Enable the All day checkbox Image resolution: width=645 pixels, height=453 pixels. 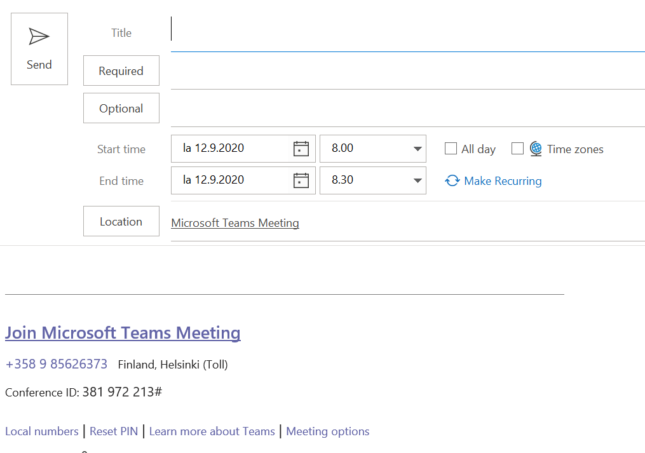[x=451, y=149]
